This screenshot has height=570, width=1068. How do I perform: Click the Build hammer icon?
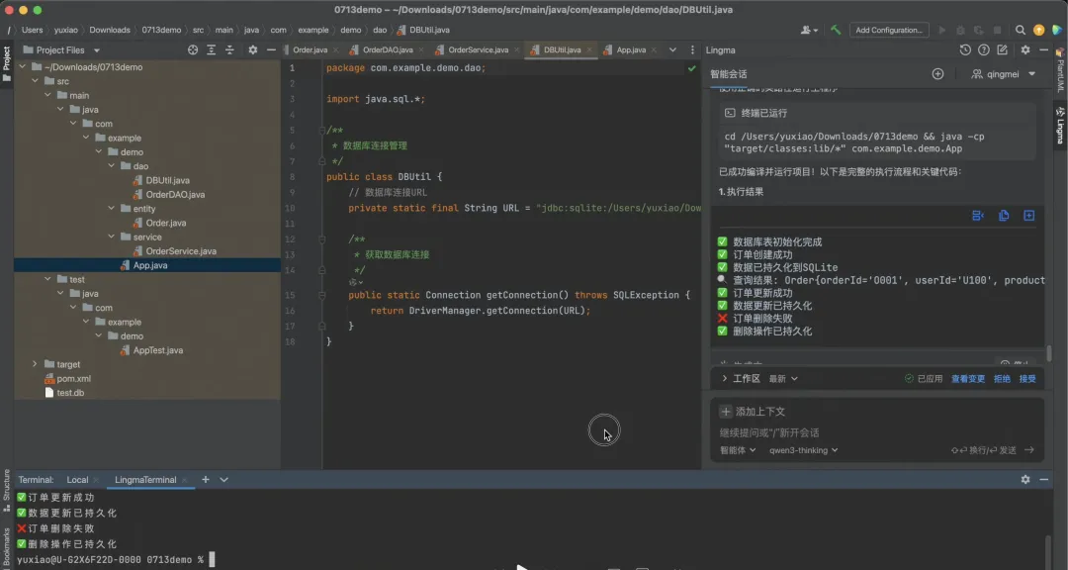(836, 30)
